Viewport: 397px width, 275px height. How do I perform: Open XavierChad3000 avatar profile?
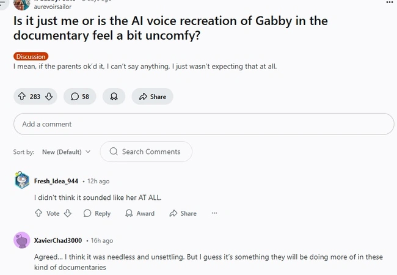point(21,240)
